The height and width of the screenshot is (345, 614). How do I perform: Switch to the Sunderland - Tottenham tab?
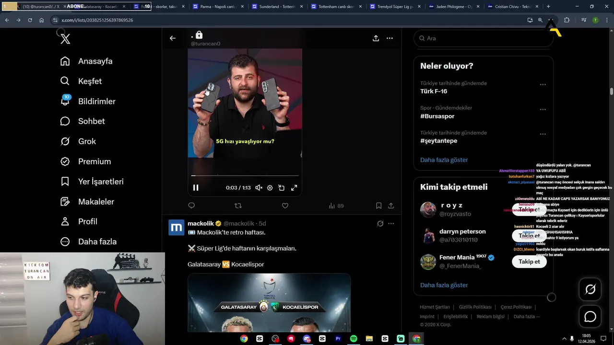tap(277, 7)
